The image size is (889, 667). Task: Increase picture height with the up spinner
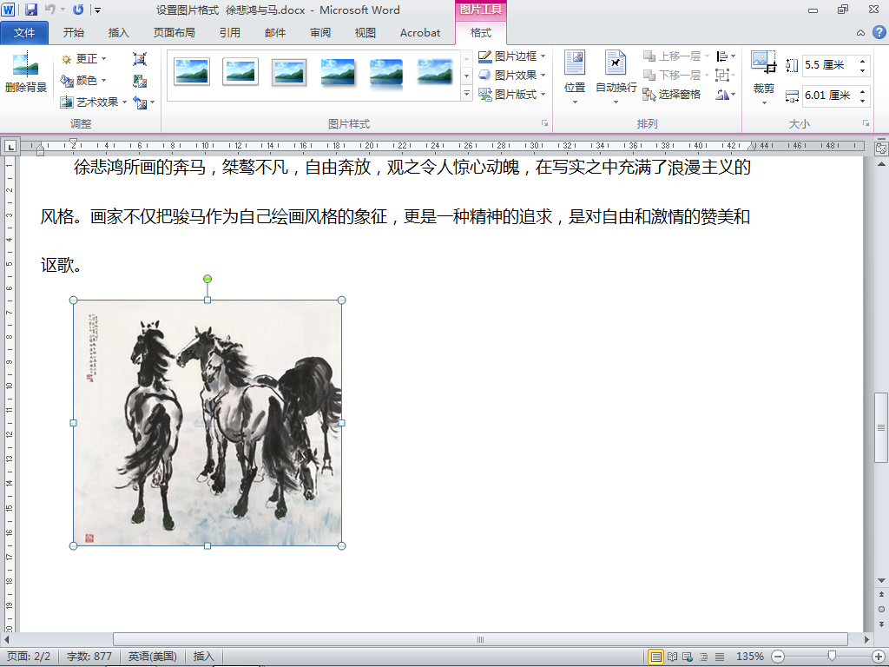tap(862, 61)
